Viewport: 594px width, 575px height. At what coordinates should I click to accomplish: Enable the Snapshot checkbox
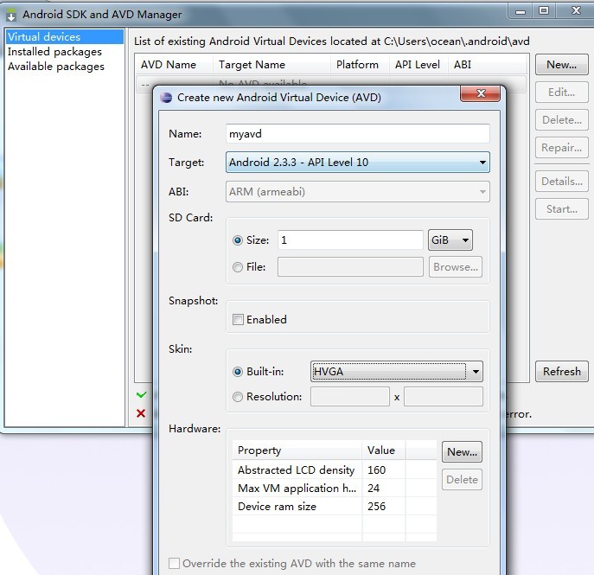coord(238,319)
